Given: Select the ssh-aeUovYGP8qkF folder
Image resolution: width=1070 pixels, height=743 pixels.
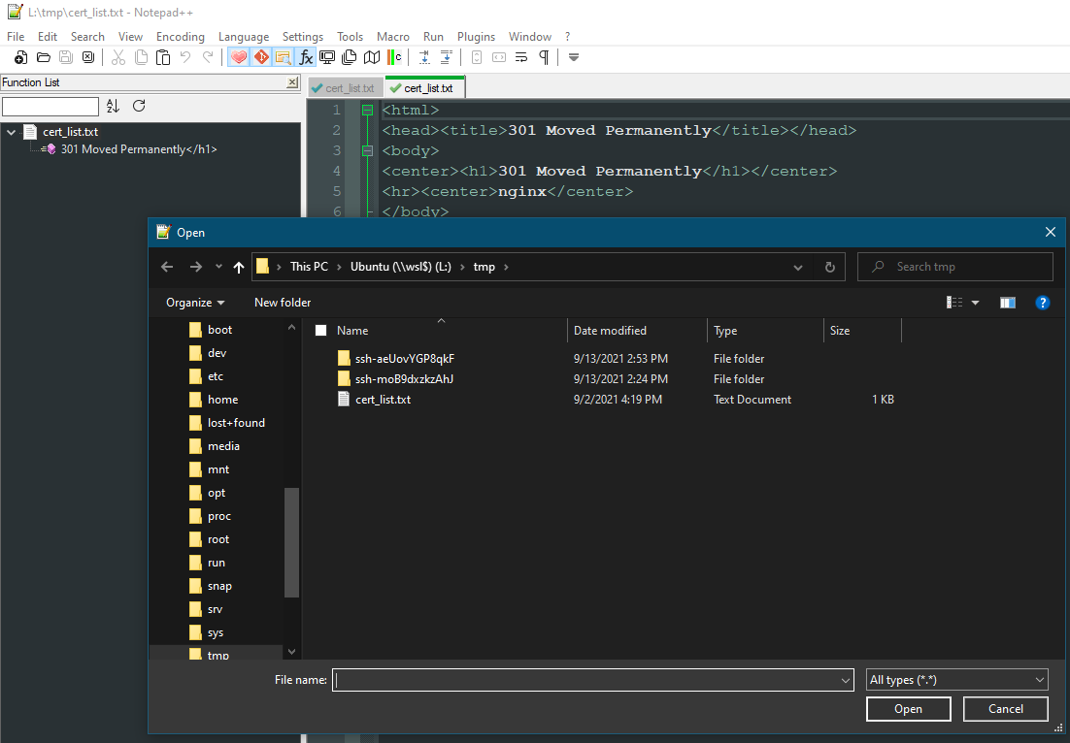Looking at the screenshot, I should pos(405,359).
